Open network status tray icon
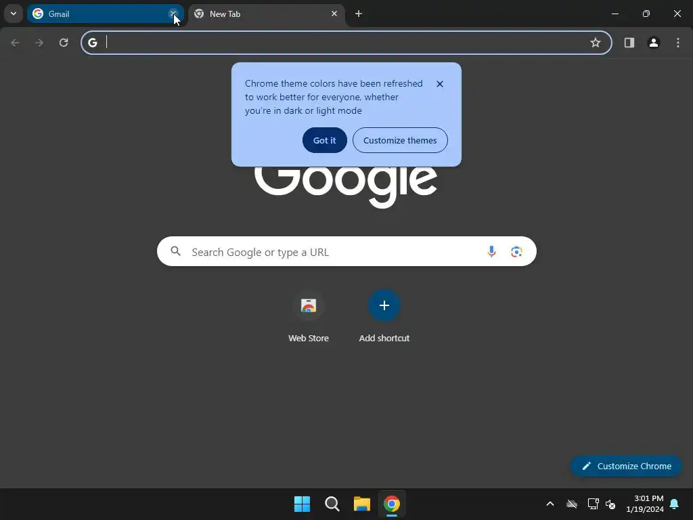693x520 pixels. [593, 504]
